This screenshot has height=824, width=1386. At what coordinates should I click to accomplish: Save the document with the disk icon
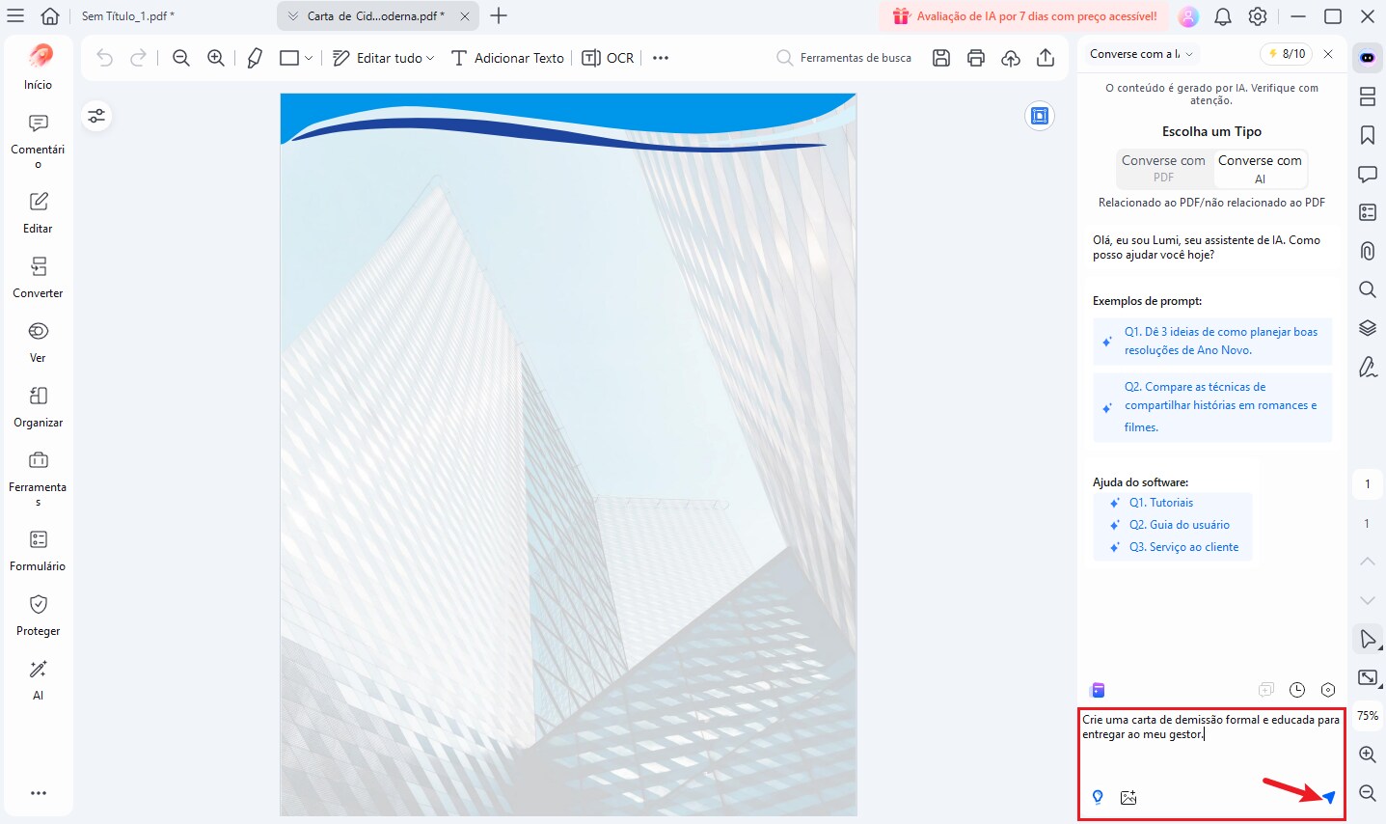click(941, 58)
